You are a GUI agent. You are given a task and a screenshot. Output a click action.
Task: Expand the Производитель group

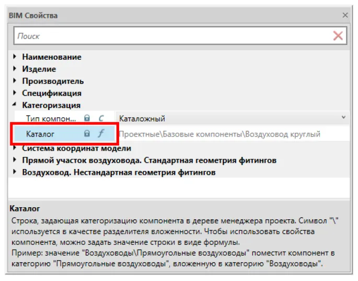tap(15, 81)
